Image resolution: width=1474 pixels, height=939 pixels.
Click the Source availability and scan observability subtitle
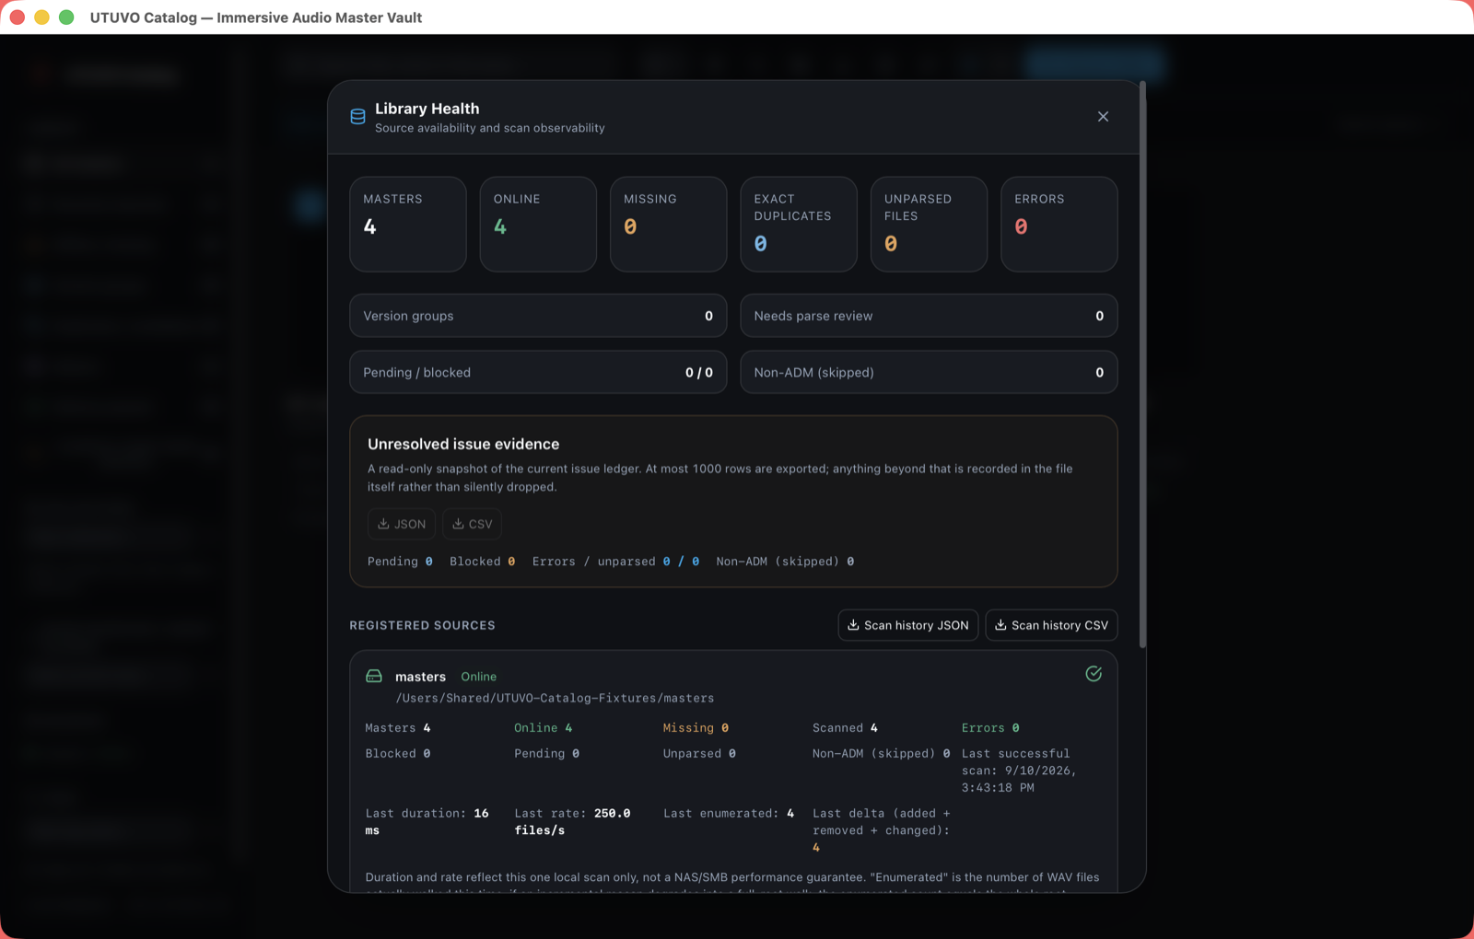pos(490,128)
